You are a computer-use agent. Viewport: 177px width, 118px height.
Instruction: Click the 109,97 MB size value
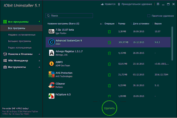[x=123, y=42]
